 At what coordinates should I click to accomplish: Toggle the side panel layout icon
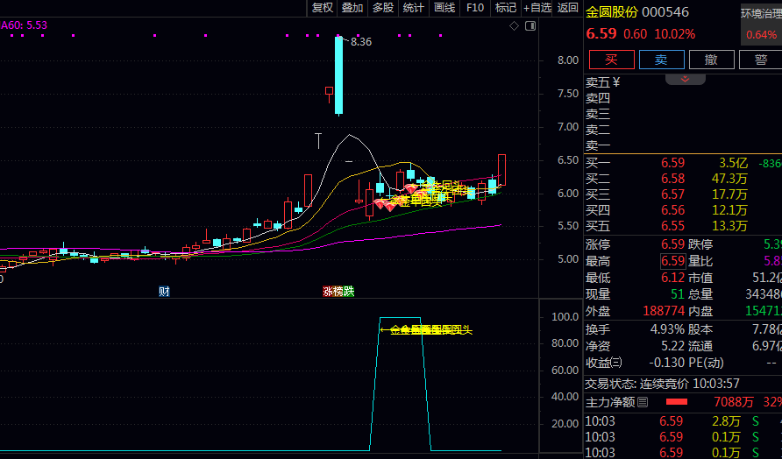click(x=530, y=26)
